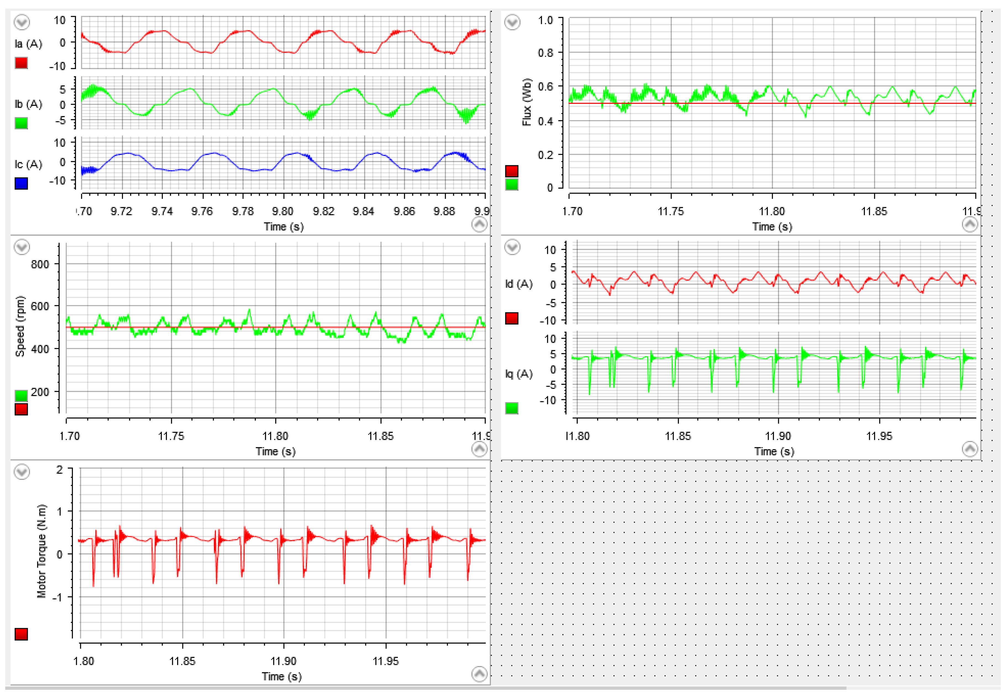Click the blue Ic signal color swatch
The width and height of the screenshot is (1008, 700).
21,183
